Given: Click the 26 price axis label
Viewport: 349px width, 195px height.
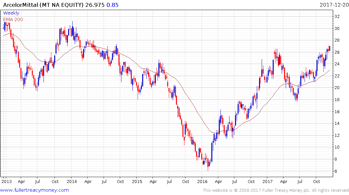Looking at the screenshot, I should pyautogui.click(x=337, y=52).
